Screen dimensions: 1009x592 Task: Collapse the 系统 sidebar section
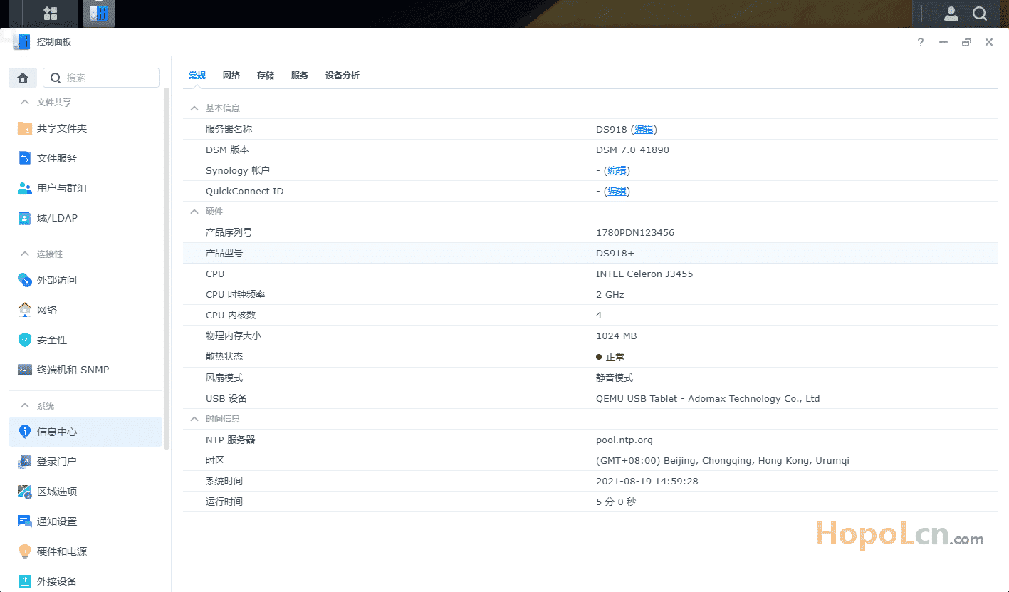tap(25, 406)
